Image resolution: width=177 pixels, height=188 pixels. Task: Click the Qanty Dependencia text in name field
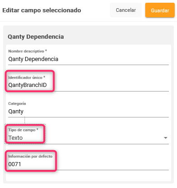click(33, 59)
